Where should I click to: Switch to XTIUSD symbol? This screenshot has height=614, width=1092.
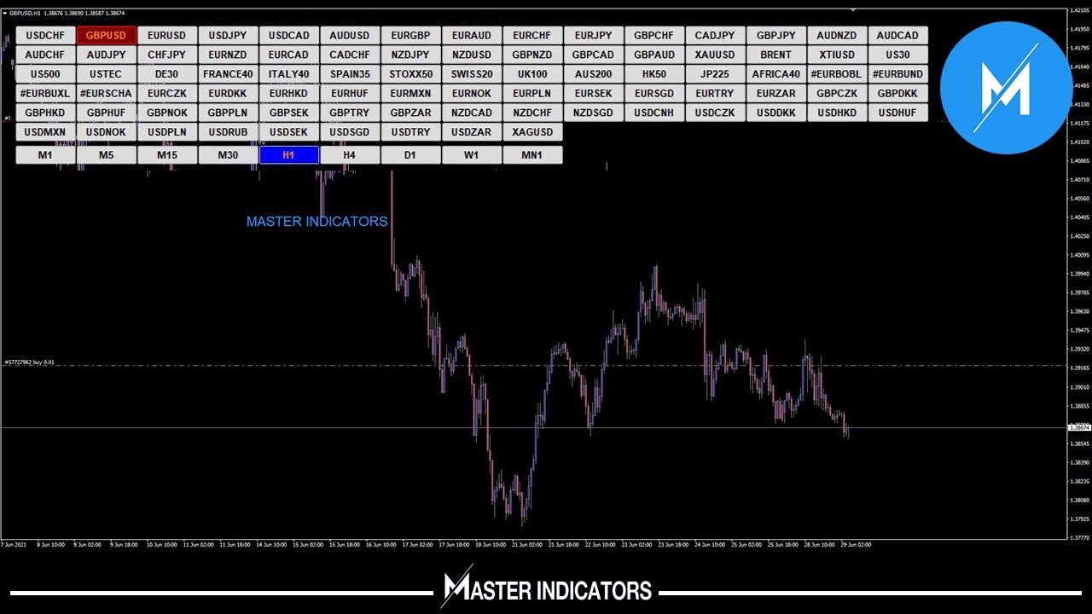click(837, 55)
